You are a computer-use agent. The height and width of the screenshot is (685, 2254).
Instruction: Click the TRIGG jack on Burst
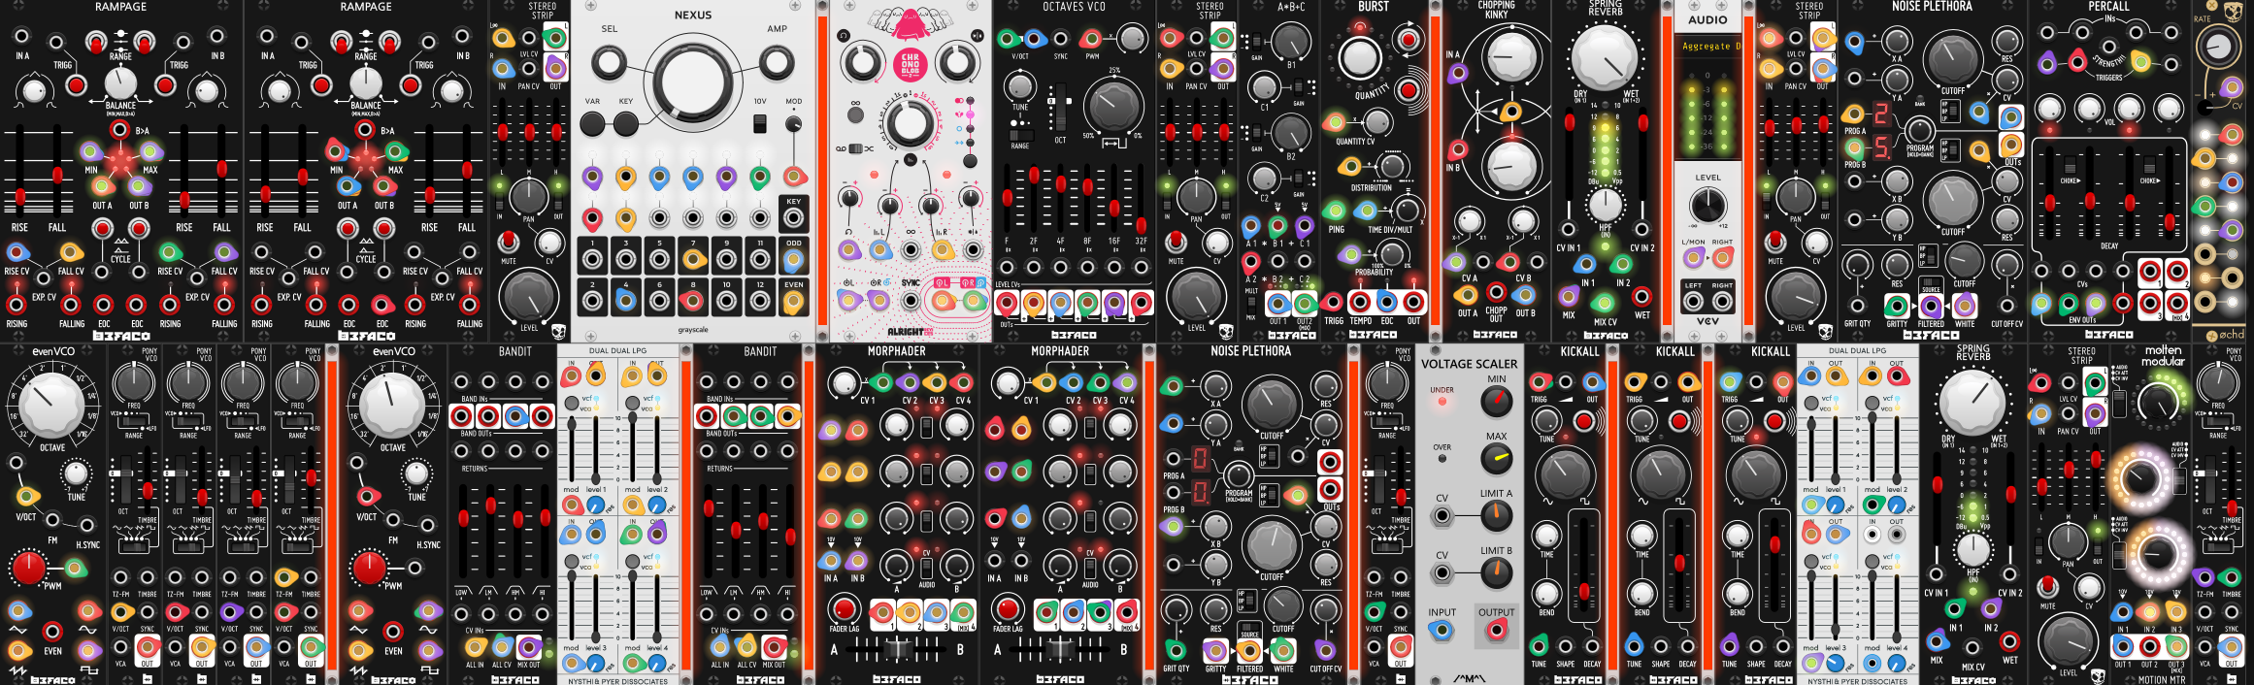[1334, 303]
